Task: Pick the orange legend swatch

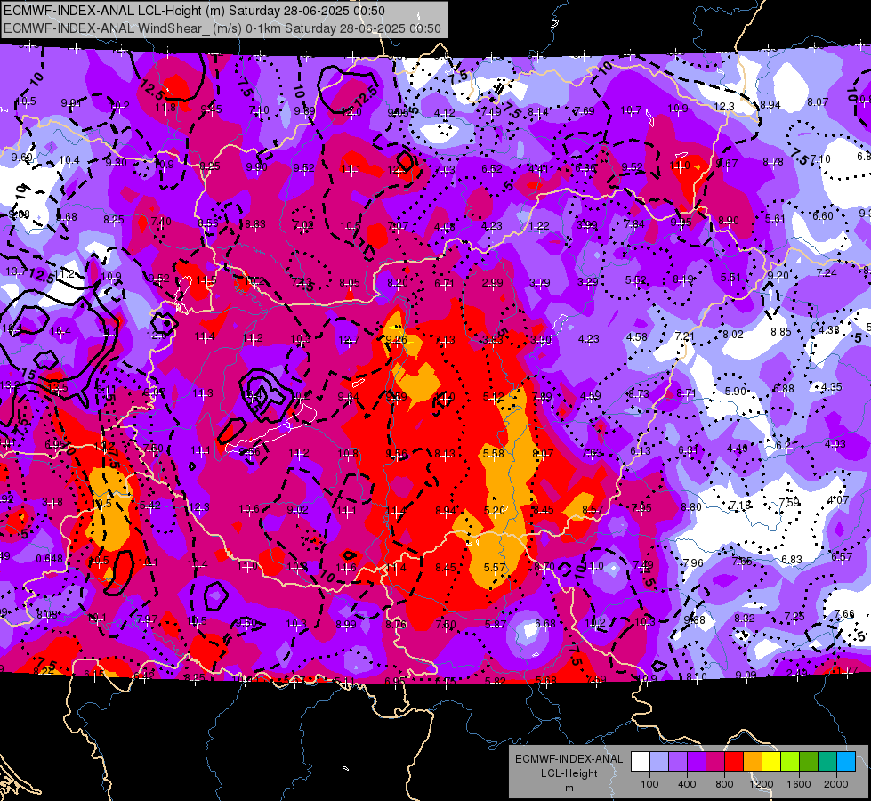Action: (753, 762)
